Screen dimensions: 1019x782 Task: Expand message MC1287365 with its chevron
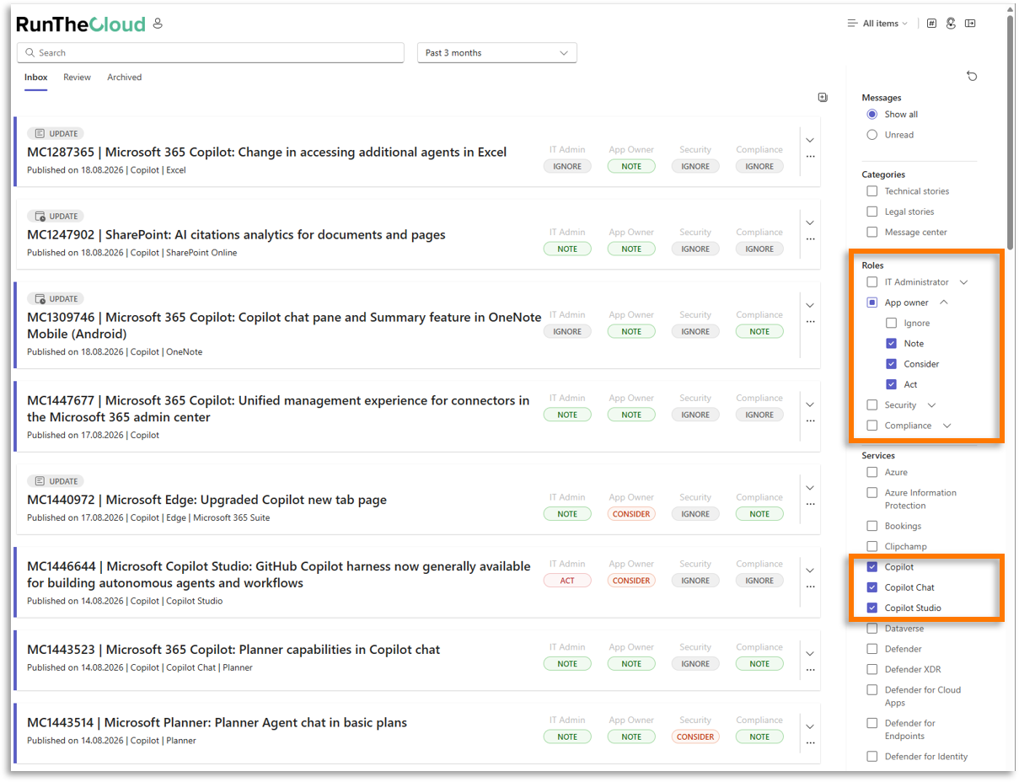[x=810, y=140]
